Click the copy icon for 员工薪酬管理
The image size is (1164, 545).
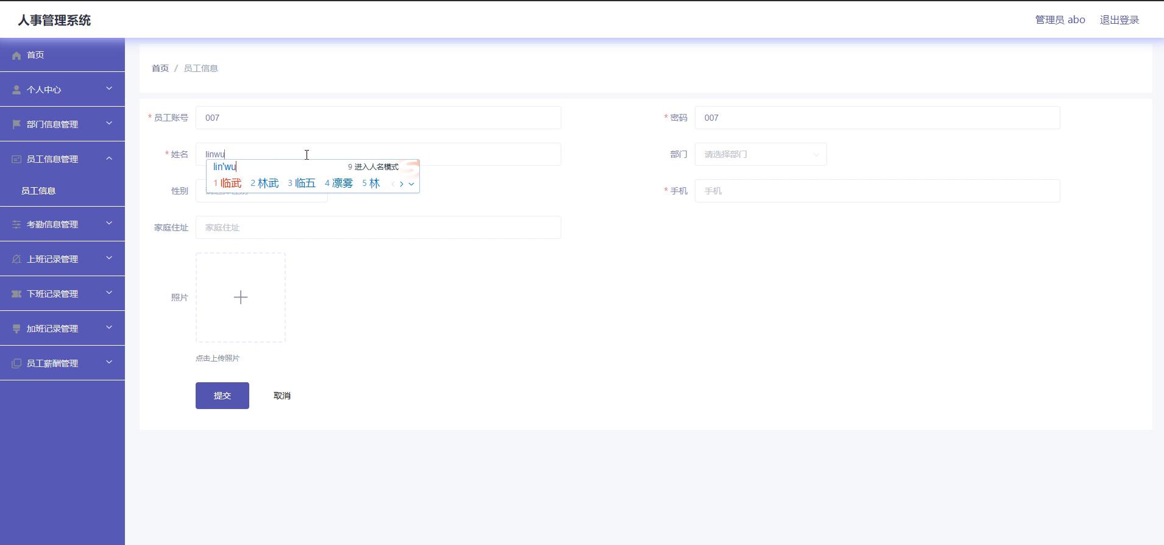pyautogui.click(x=16, y=363)
